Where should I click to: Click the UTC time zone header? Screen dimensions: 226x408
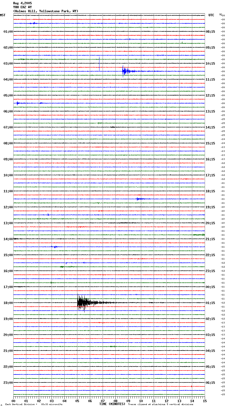click(211, 15)
